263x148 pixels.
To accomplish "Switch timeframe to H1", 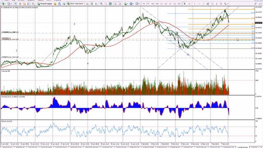I will pos(161,4).
